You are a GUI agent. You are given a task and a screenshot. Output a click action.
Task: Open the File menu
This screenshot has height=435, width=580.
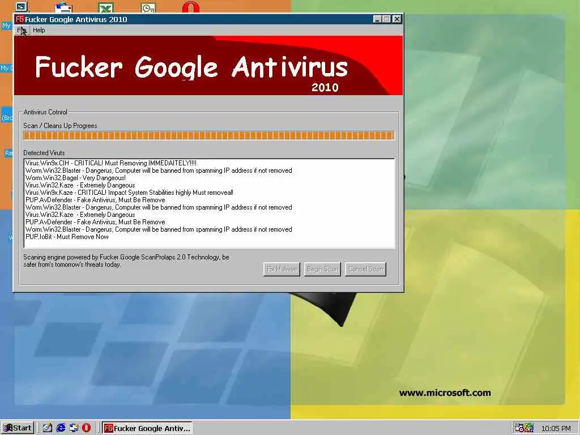coord(22,31)
